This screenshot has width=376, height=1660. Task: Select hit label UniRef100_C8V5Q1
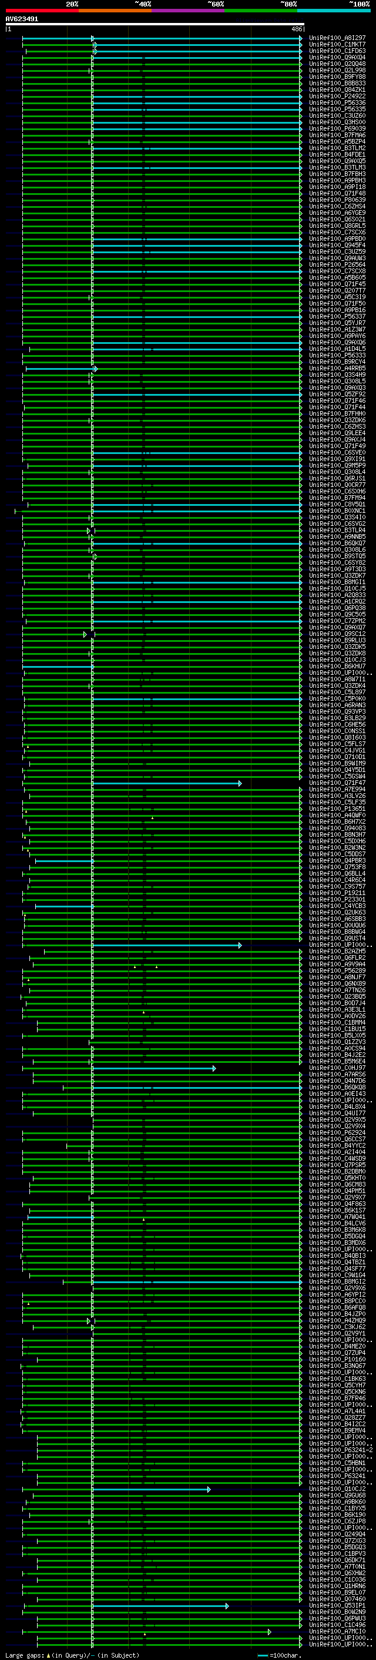pos(337,504)
